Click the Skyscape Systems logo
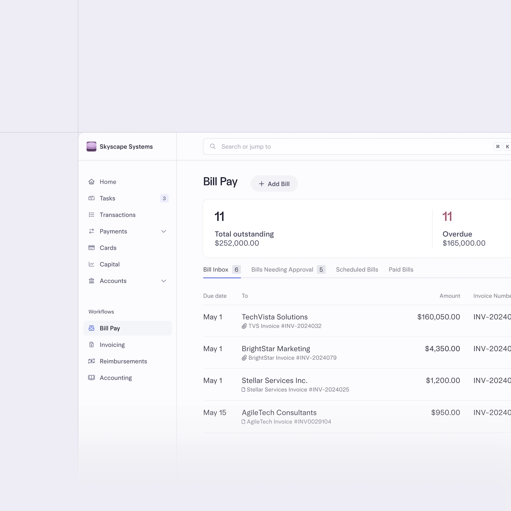This screenshot has width=511, height=511. pyautogui.click(x=91, y=146)
